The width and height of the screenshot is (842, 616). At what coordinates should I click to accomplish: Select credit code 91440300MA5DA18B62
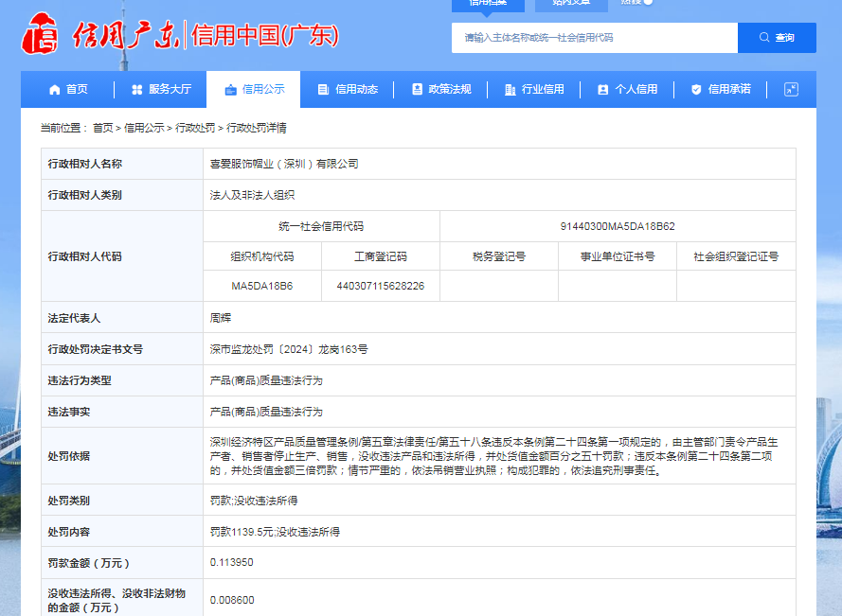coord(618,226)
